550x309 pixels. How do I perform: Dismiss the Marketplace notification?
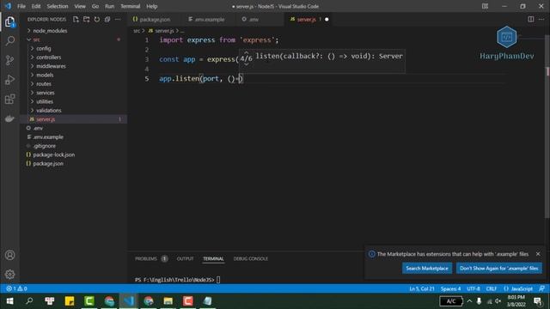tap(538, 254)
